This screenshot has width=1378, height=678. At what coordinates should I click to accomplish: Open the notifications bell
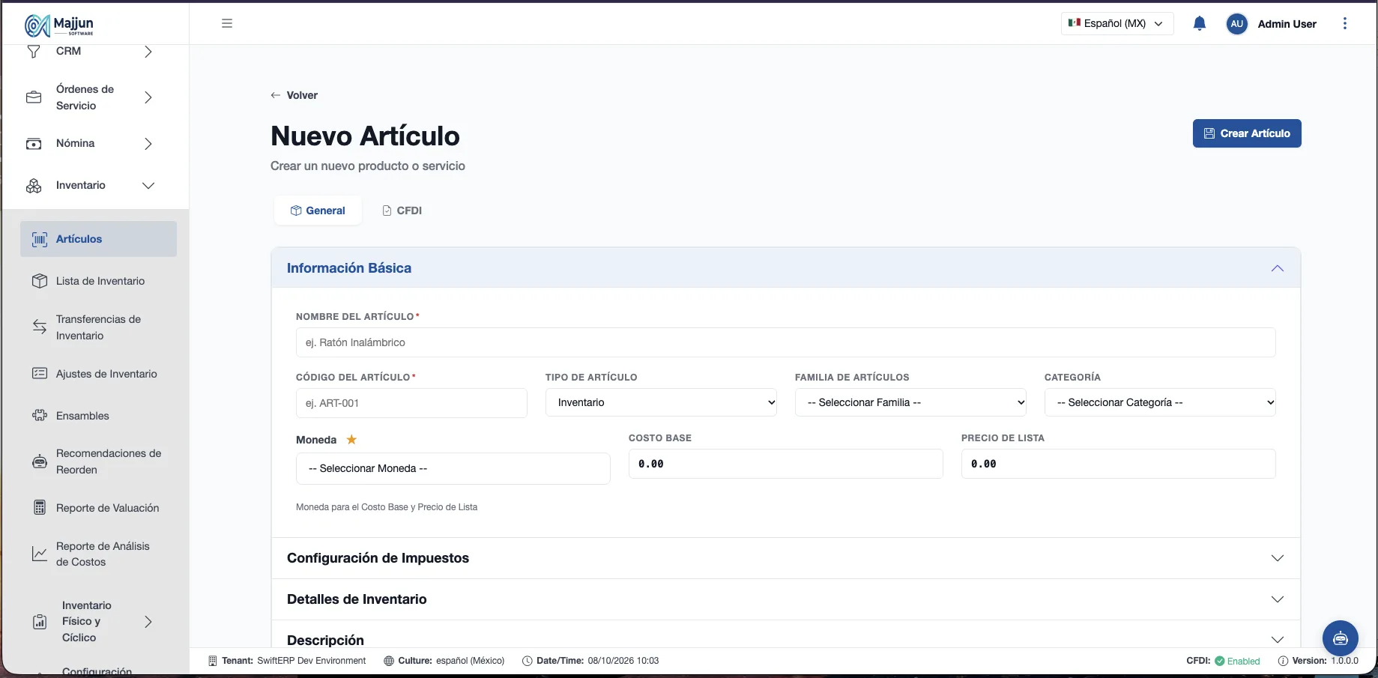pos(1199,23)
